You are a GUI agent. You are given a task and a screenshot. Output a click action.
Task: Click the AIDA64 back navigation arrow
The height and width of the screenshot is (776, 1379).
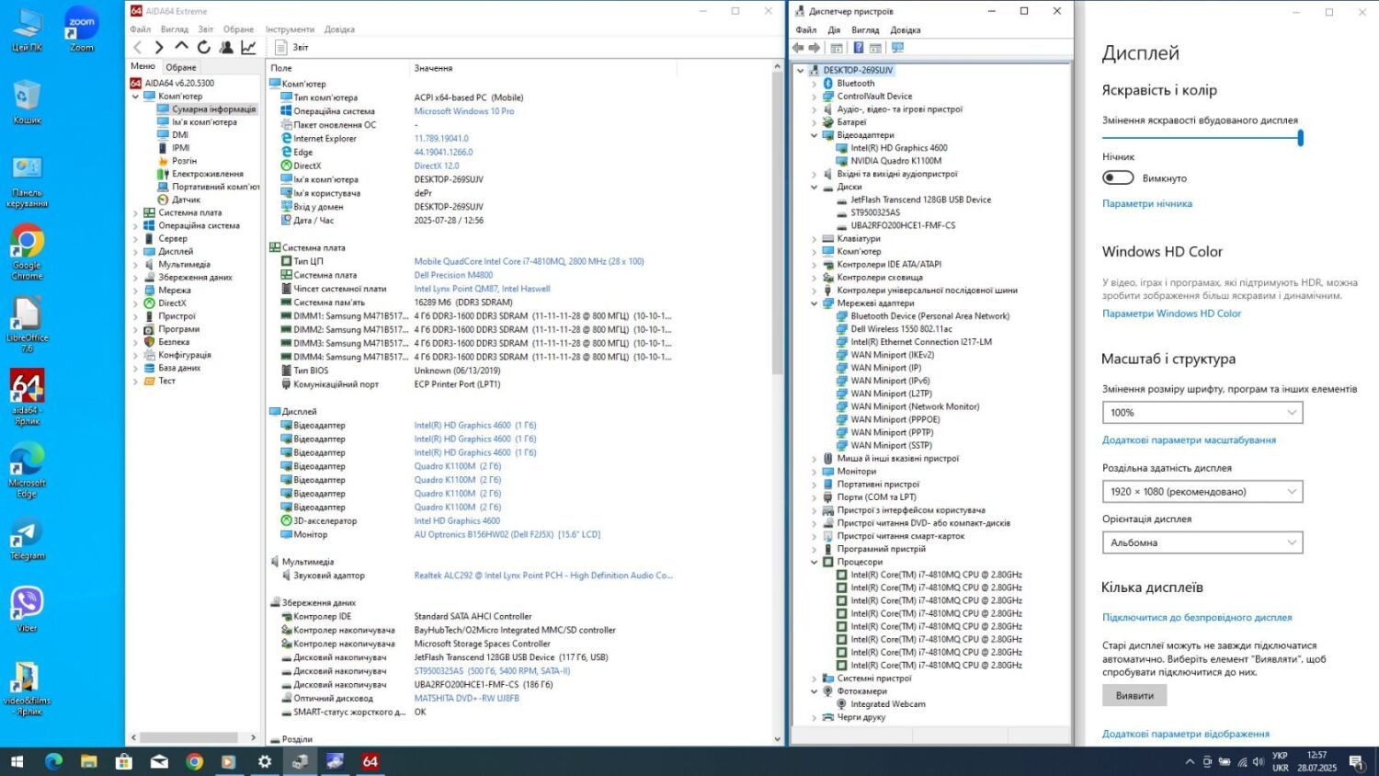pyautogui.click(x=138, y=47)
